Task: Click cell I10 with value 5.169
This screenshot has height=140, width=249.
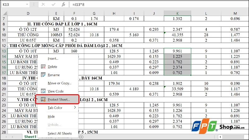Action: [134, 35]
